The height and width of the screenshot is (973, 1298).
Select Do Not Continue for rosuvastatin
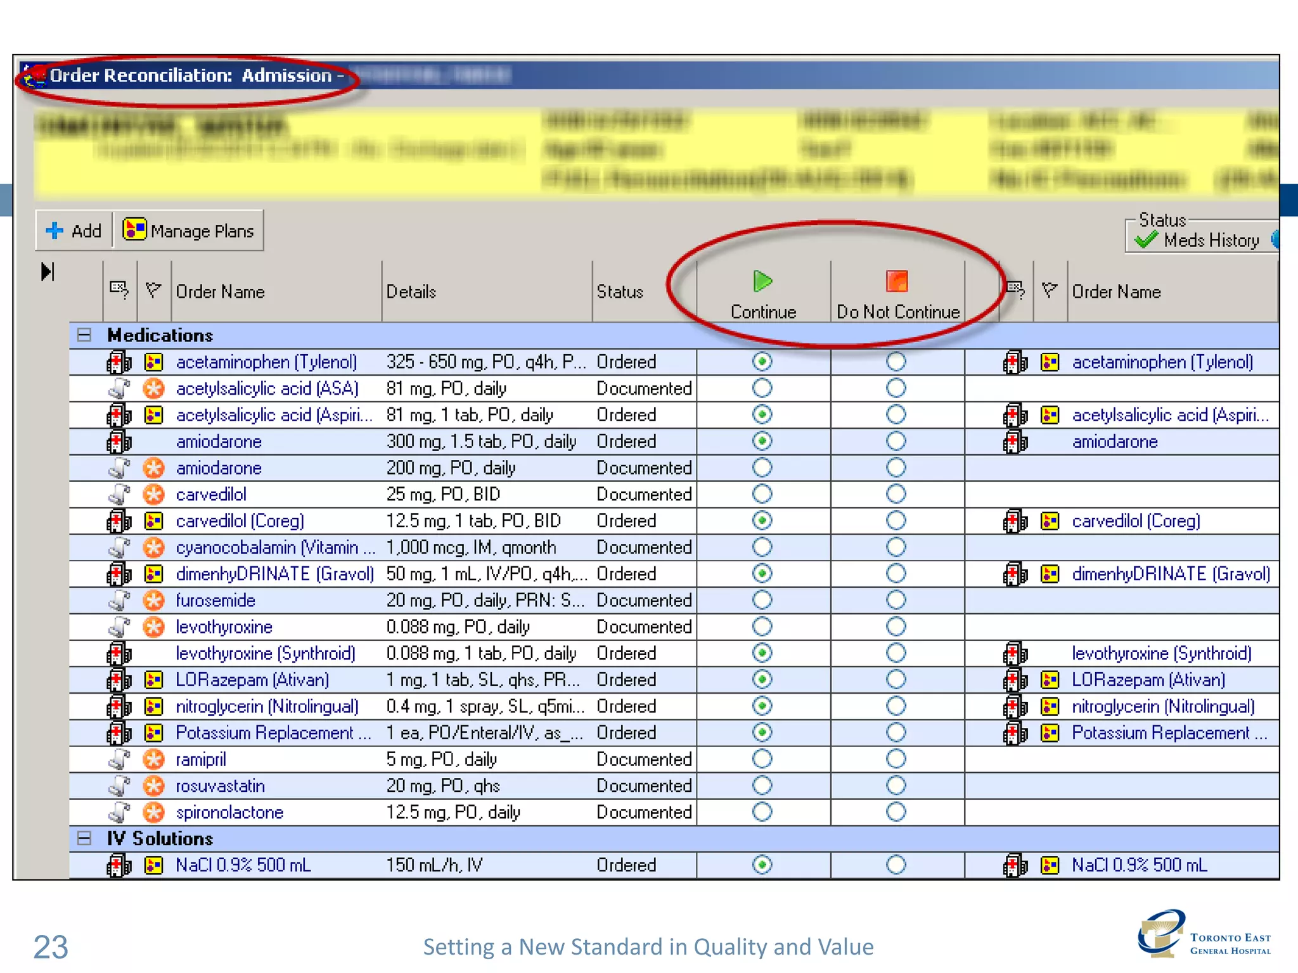point(896,785)
